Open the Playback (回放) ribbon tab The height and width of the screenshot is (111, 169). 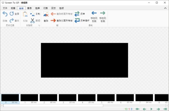(x=54, y=8)
